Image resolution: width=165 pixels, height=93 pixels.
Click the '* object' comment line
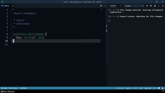pos(19,20)
